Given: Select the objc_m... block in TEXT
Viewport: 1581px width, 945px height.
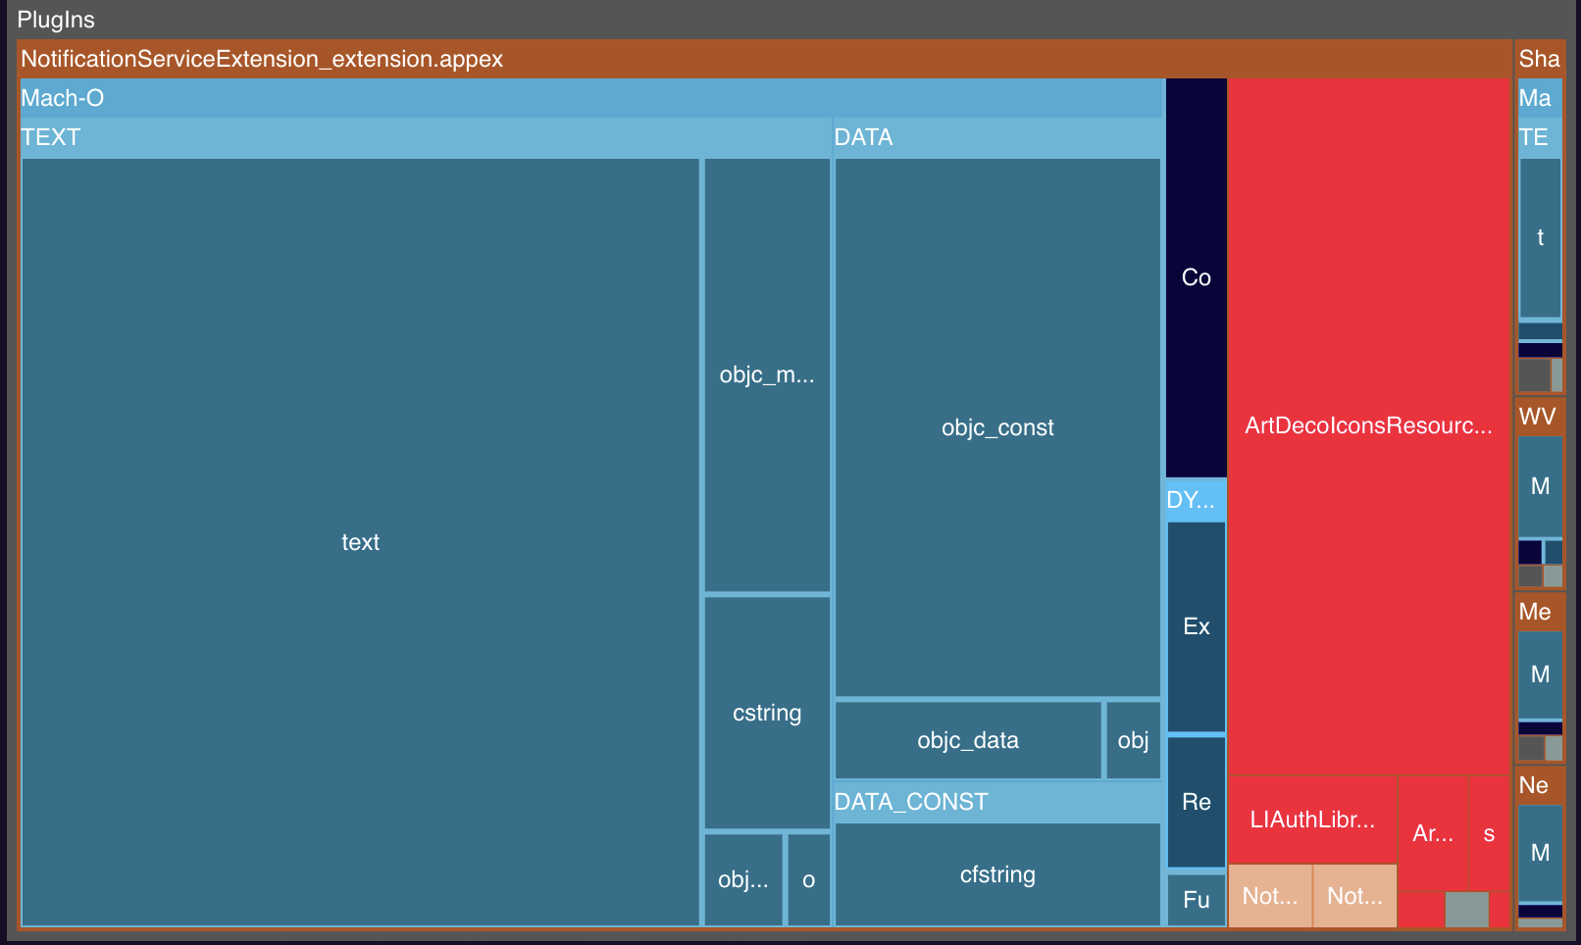Looking at the screenshot, I should [x=767, y=374].
